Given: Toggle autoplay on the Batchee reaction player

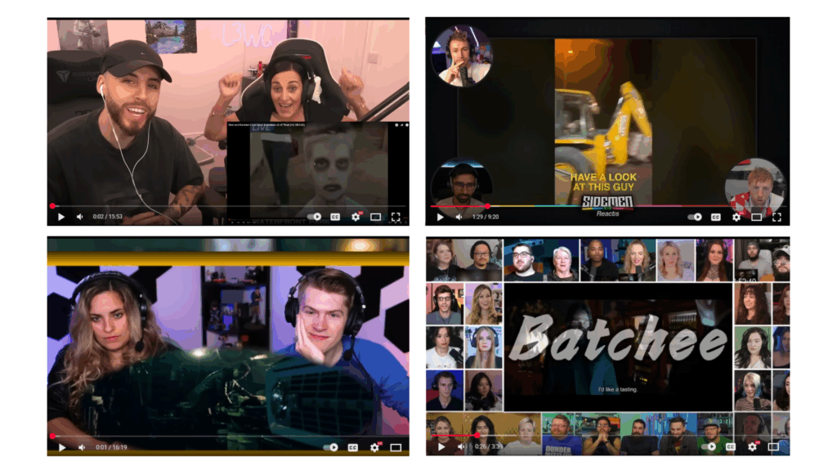Looking at the screenshot, I should 708,448.
